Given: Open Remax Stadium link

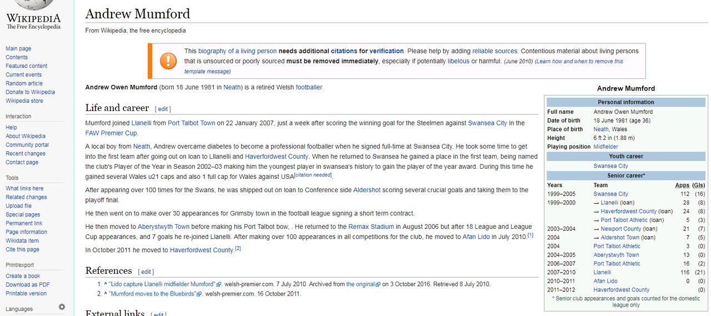Looking at the screenshot, I should pyautogui.click(x=371, y=227).
